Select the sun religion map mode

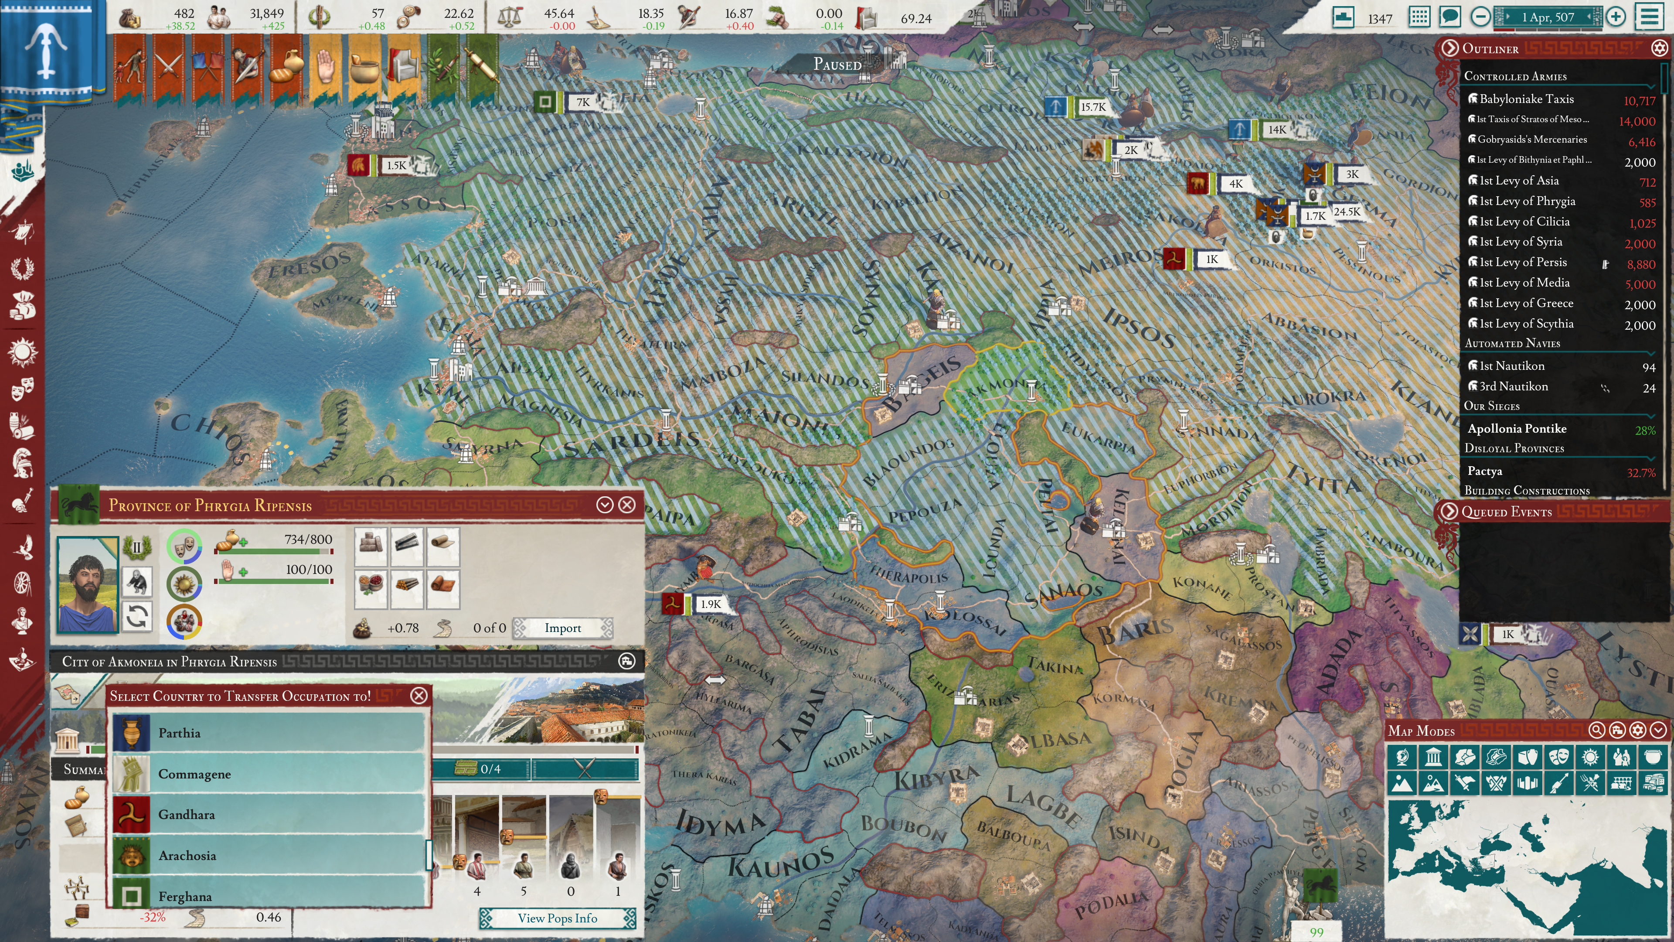(x=1590, y=757)
